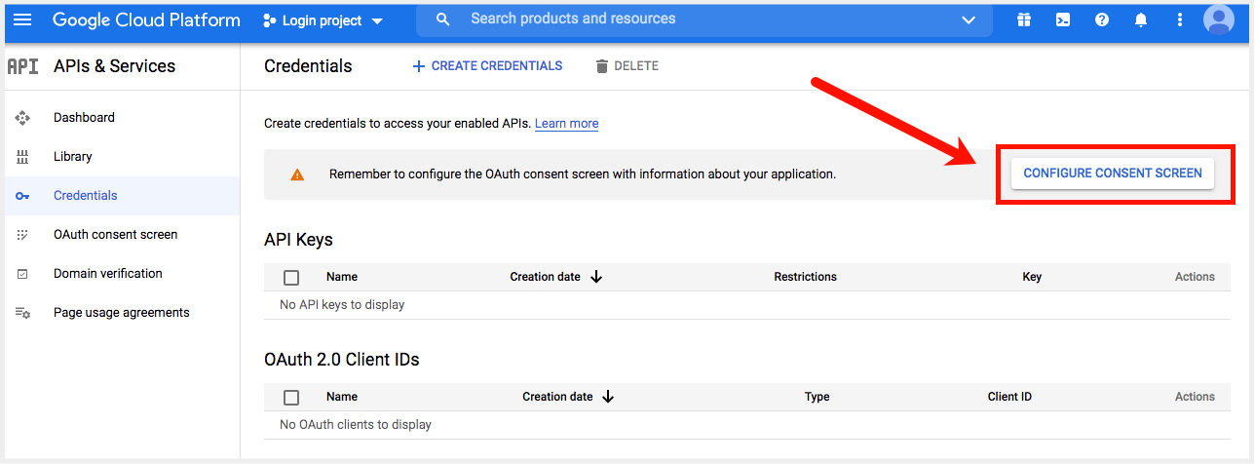Click the Library sidebar icon
The width and height of the screenshot is (1255, 464).
tap(22, 156)
